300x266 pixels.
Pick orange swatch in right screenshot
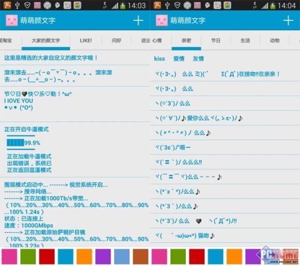point(235,256)
